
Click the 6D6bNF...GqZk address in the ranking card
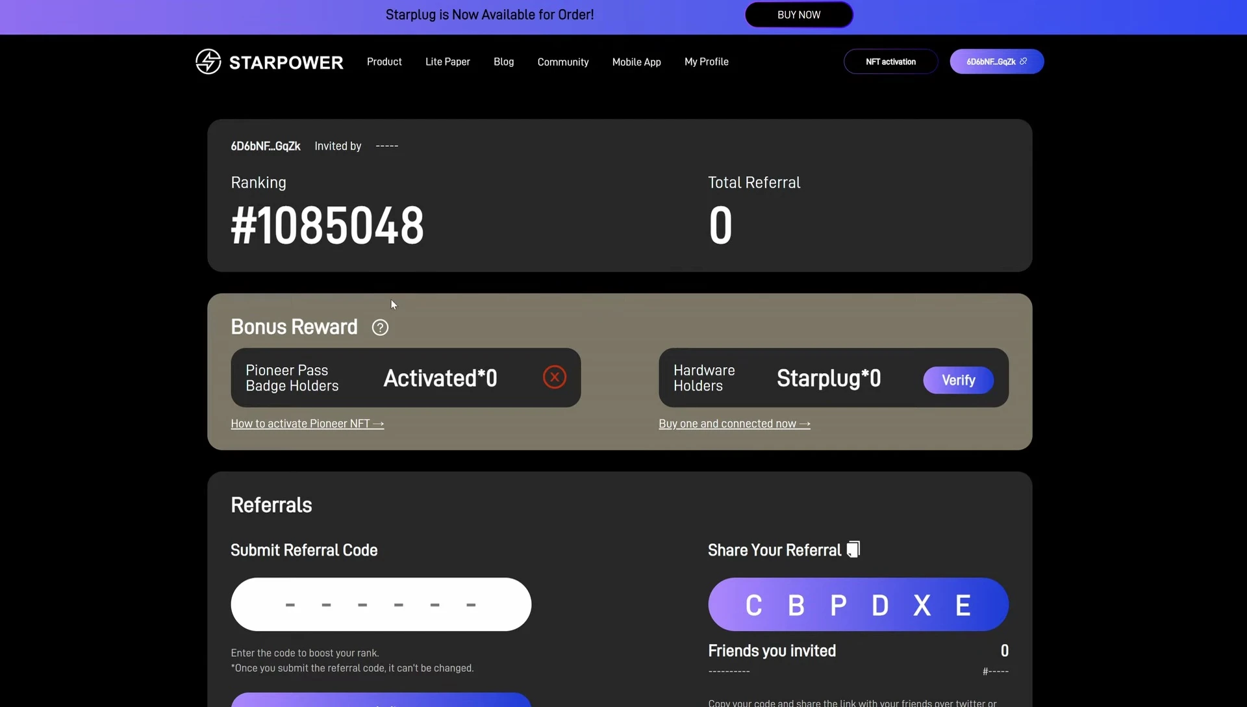tap(266, 146)
